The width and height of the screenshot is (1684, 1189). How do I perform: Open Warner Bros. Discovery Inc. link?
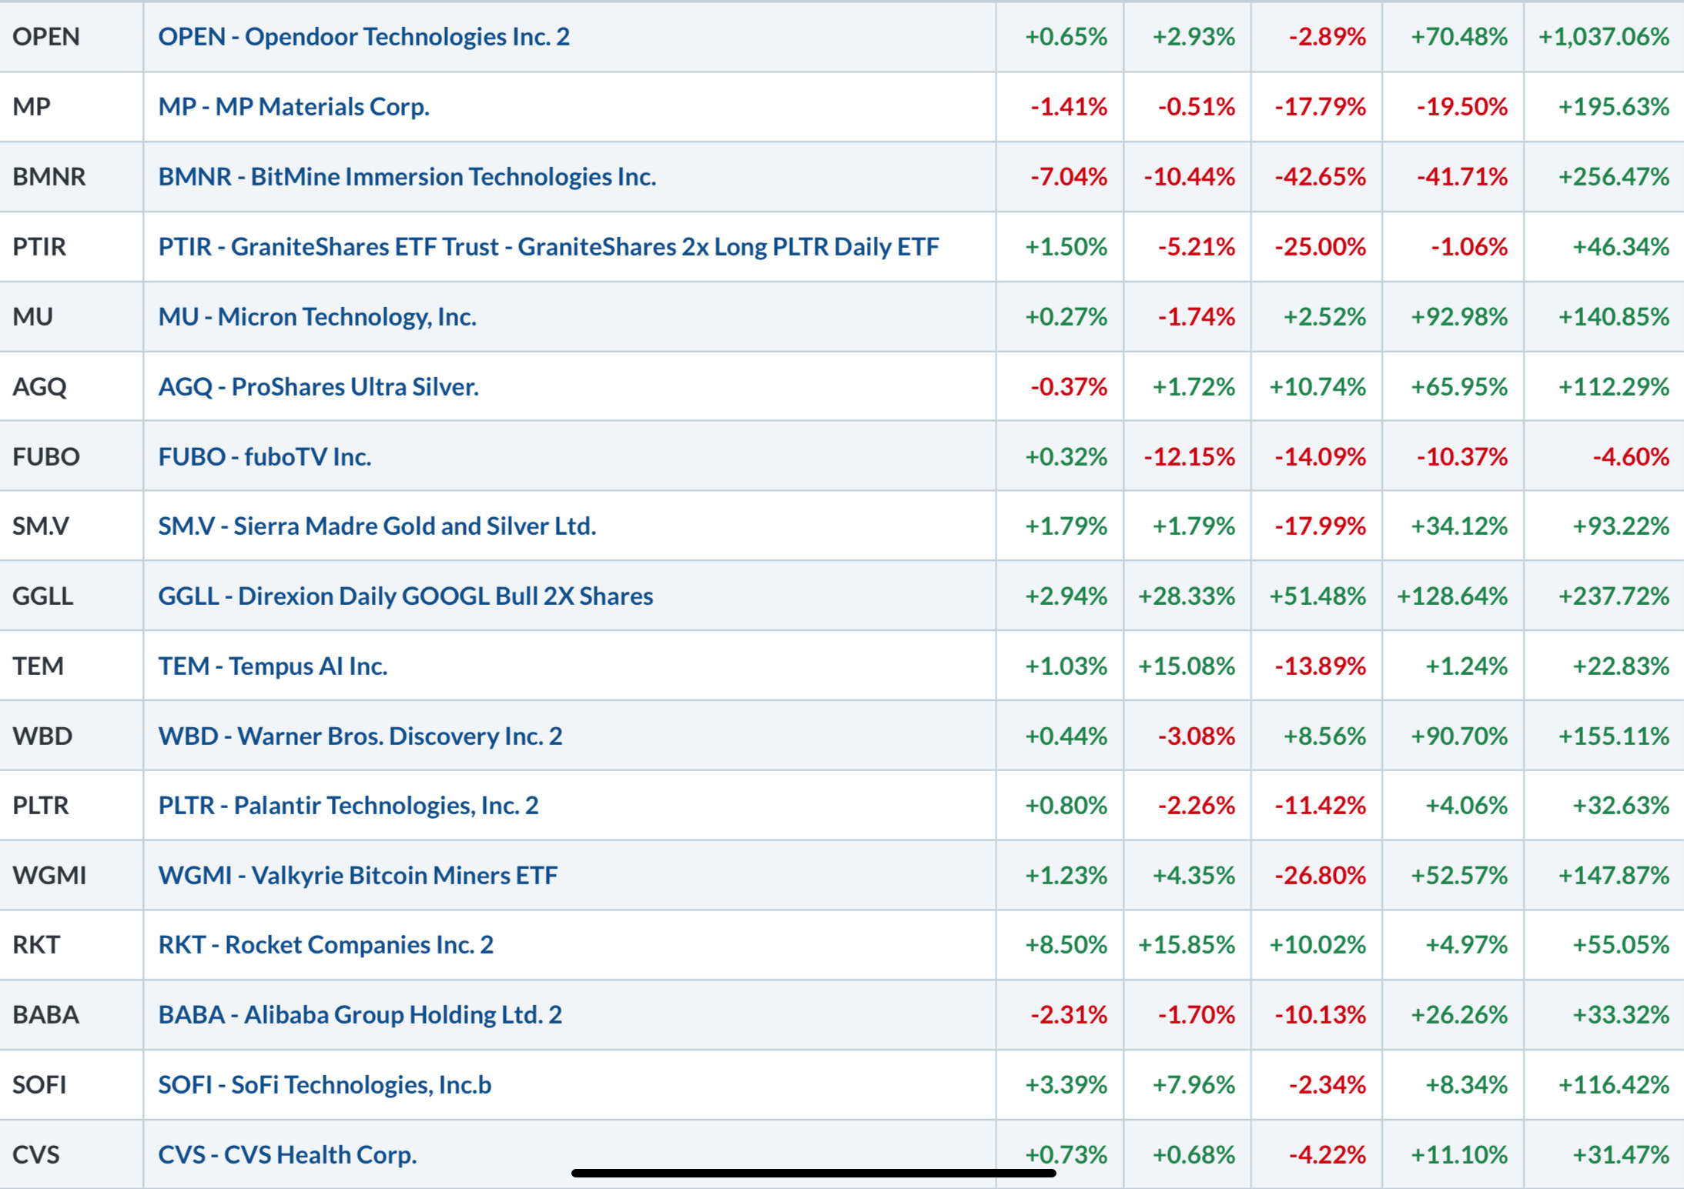360,736
